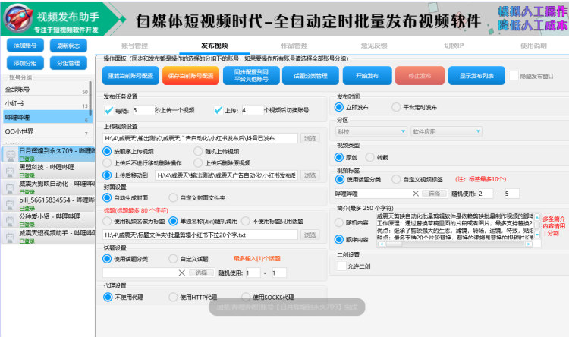
Task: Clear the 哔哩哔哩 video tag X icon
Action: point(416,194)
